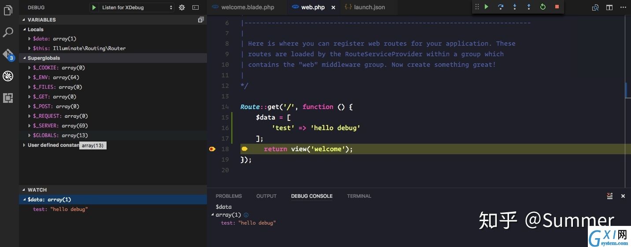Open Source Control view with badge 3
This screenshot has width=631, height=247.
tap(8, 54)
